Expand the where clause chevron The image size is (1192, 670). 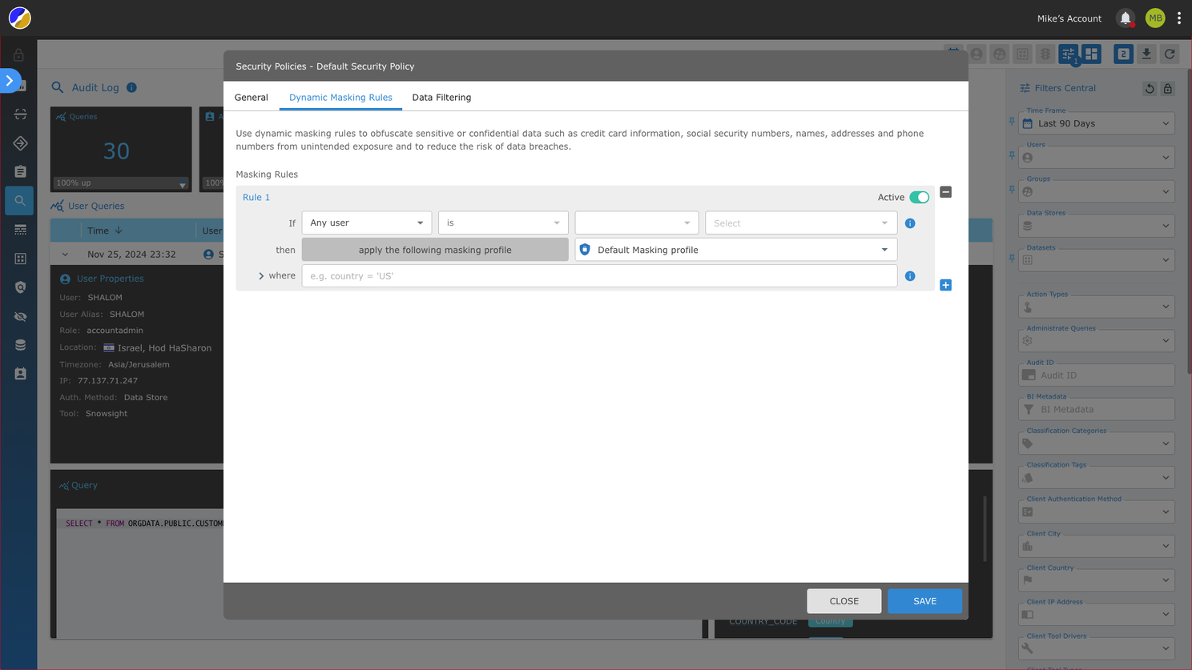click(261, 276)
